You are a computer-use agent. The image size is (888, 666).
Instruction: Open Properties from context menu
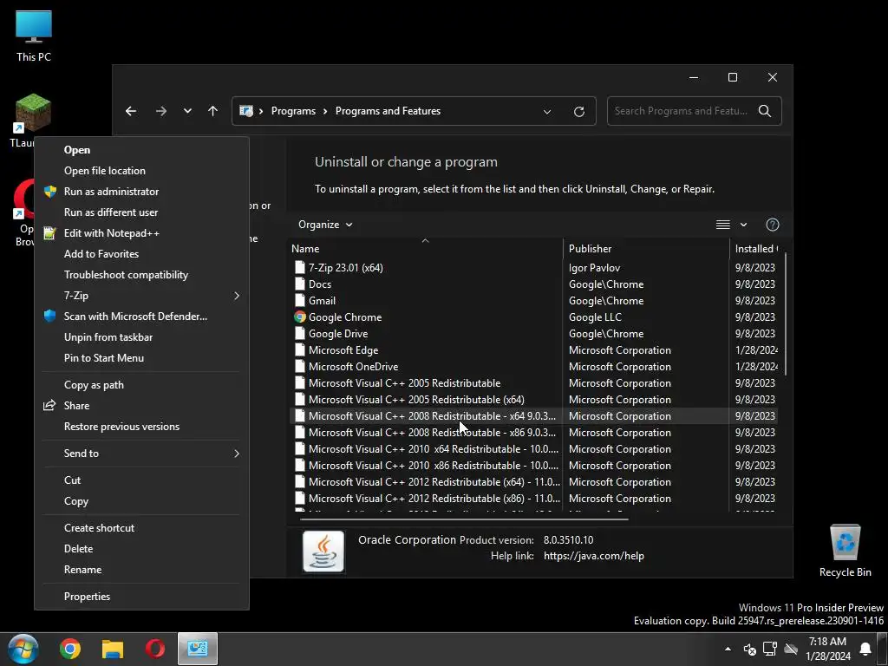[141, 597]
